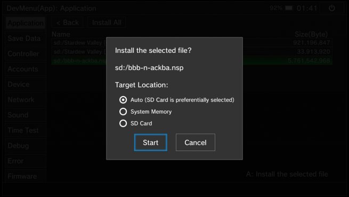The height and width of the screenshot is (197, 349).
Task: Select SD Card radio button
Action: (x=123, y=123)
